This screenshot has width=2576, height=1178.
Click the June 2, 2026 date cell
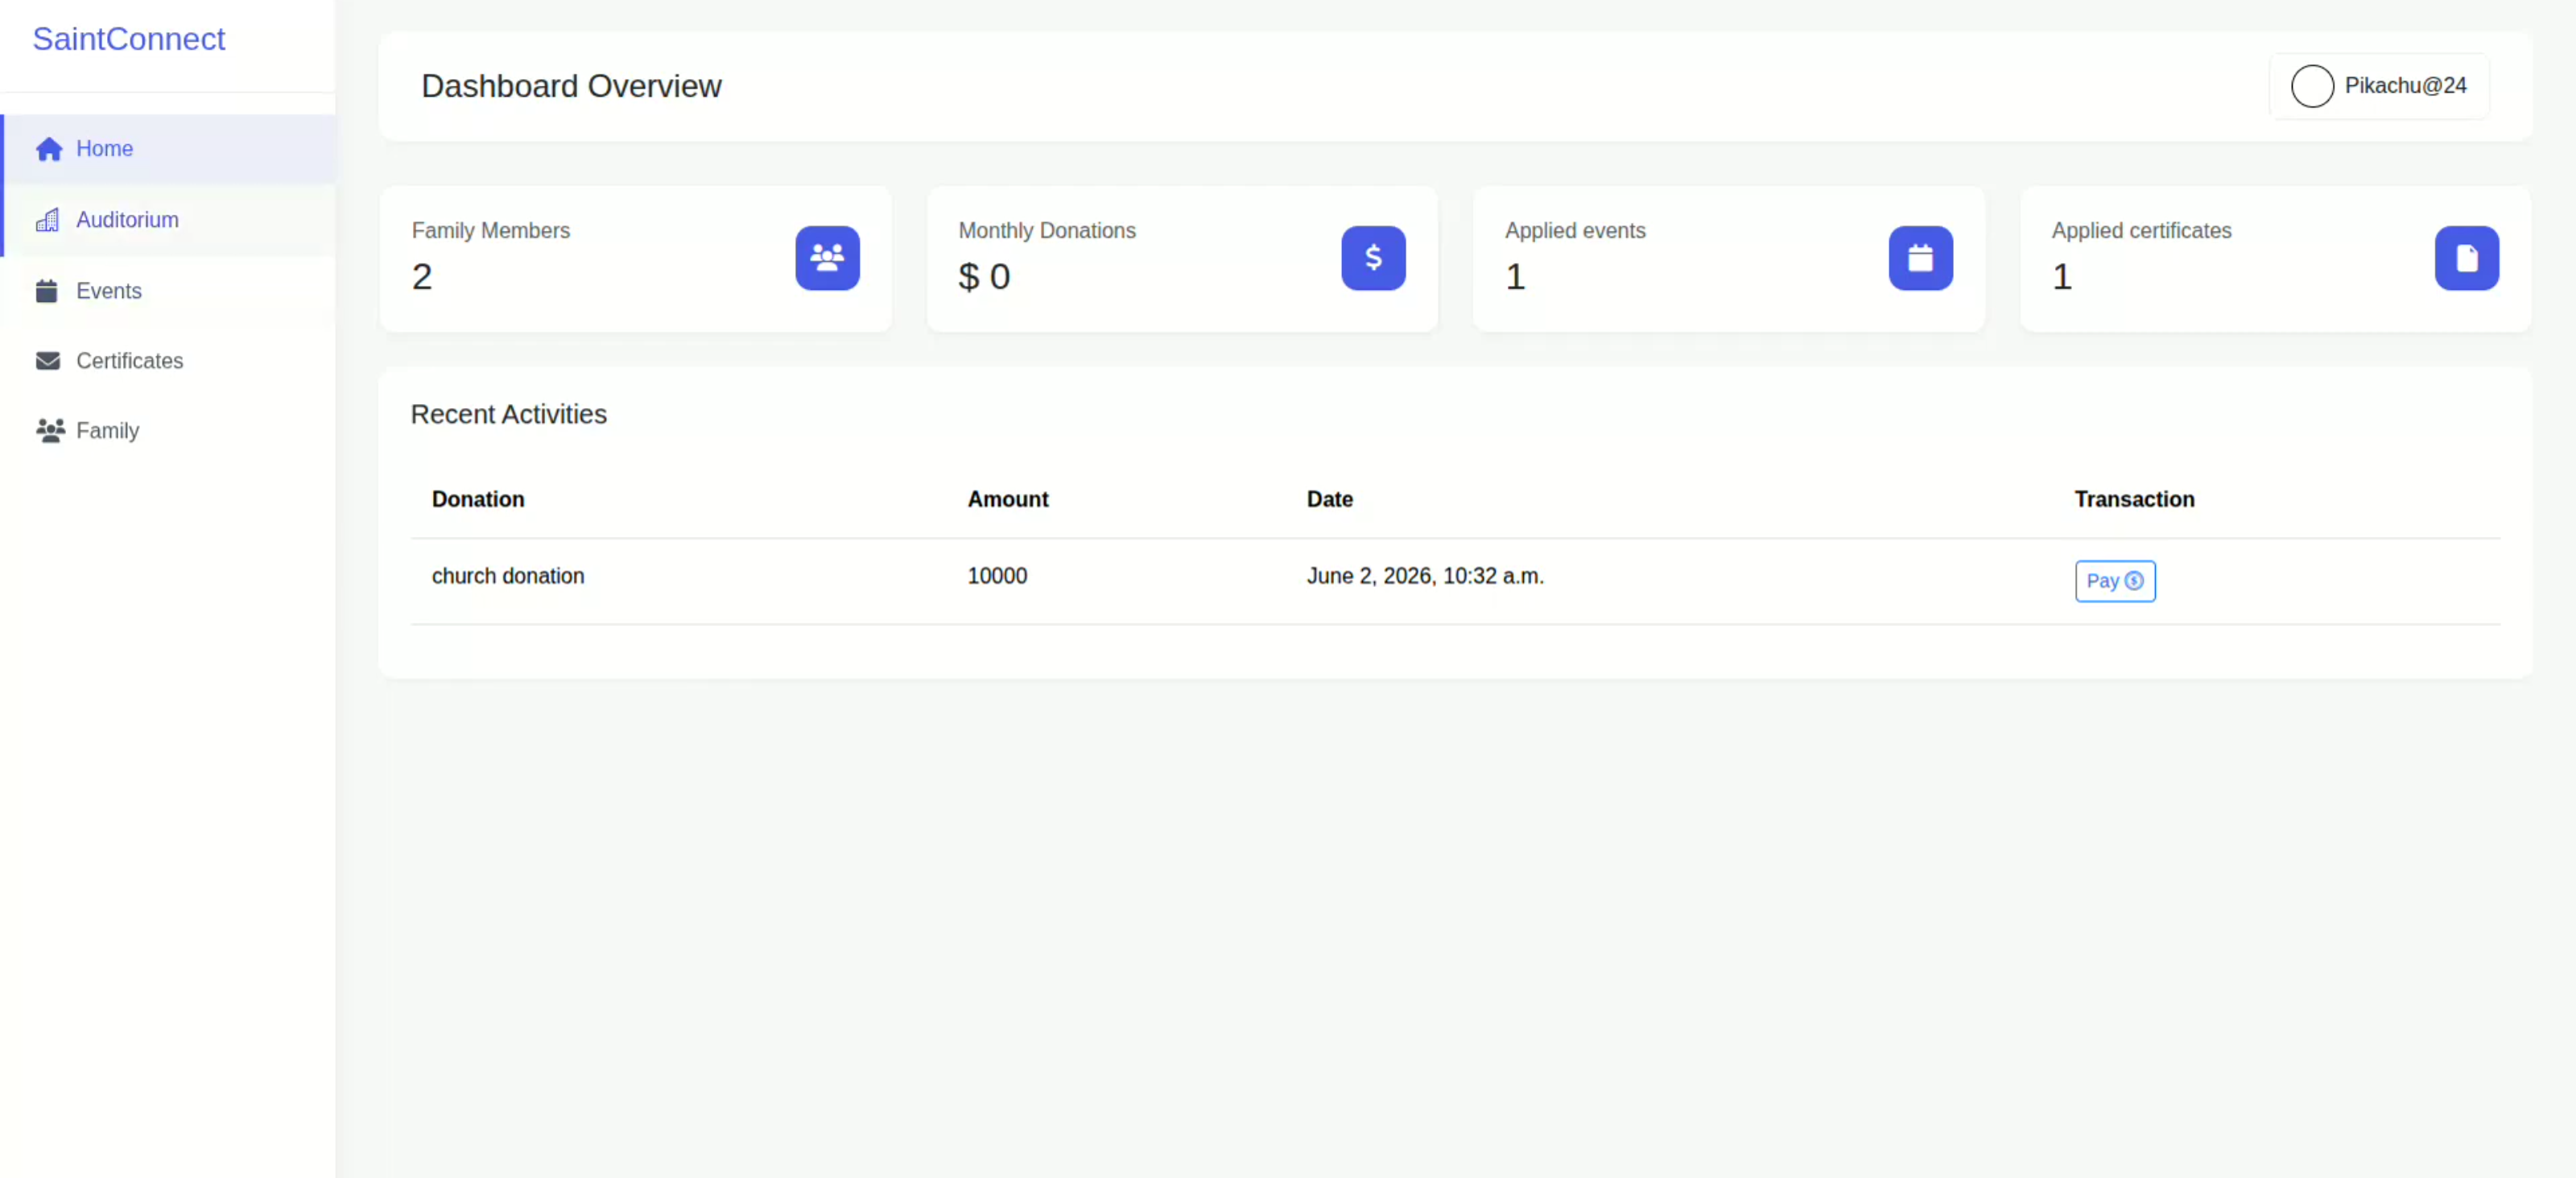point(1425,576)
